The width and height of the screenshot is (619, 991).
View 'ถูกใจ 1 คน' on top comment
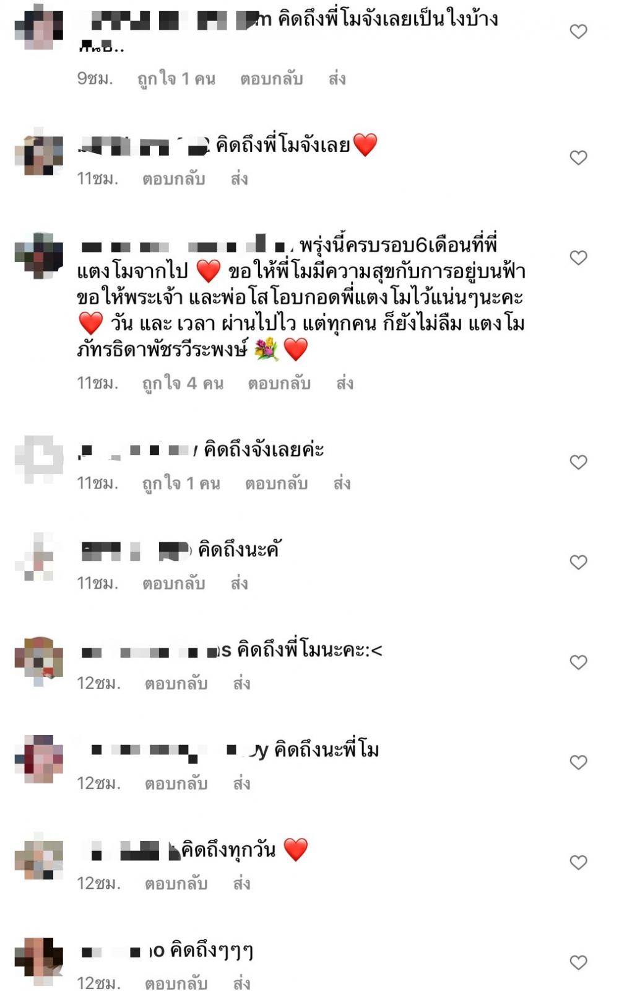coord(176,79)
